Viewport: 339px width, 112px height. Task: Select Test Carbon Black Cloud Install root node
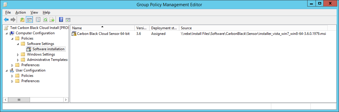(x=39, y=28)
